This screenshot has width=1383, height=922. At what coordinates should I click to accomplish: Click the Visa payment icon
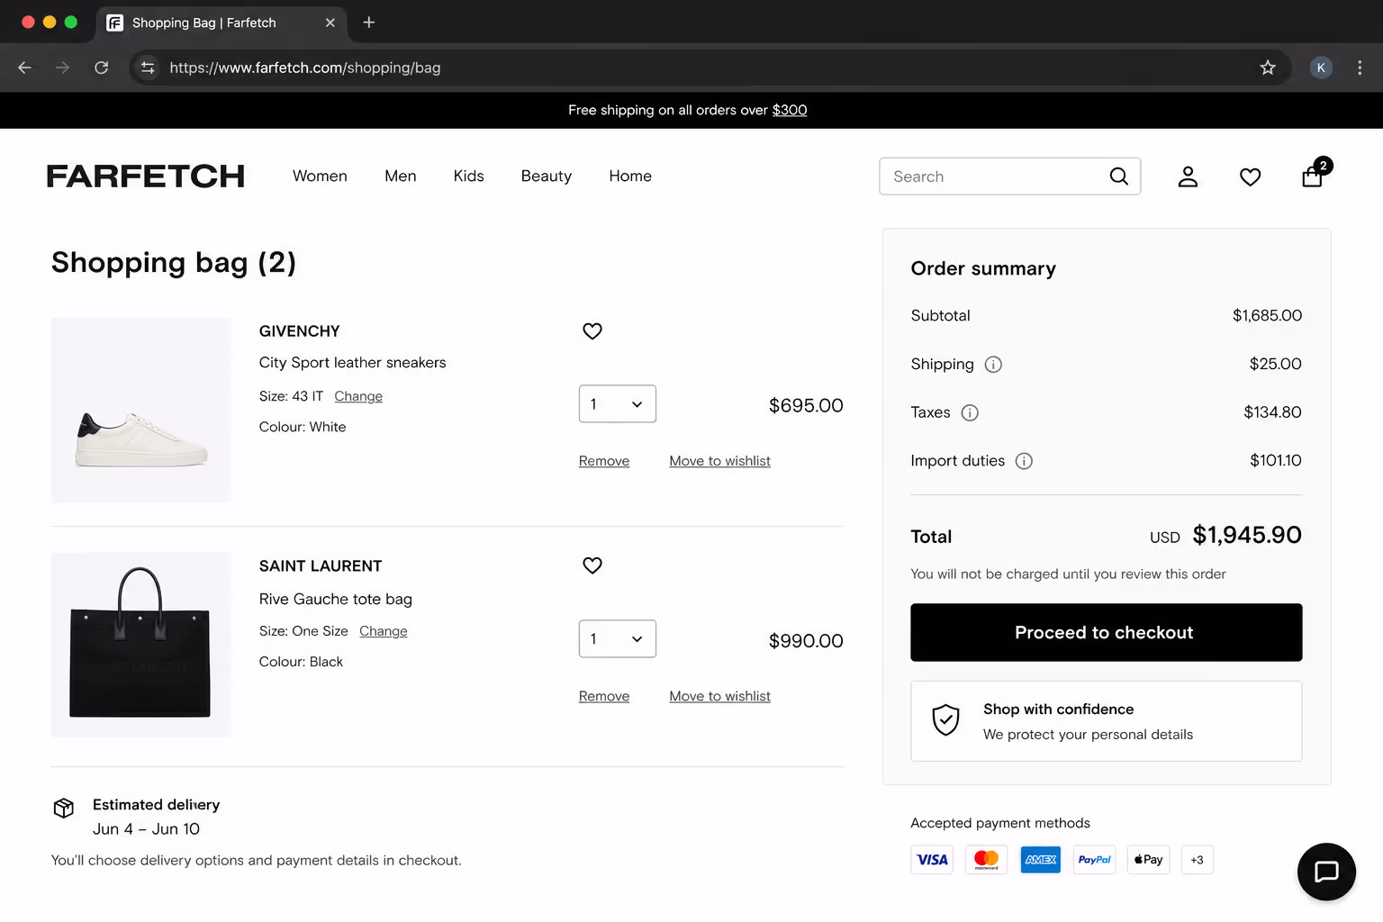tap(932, 860)
